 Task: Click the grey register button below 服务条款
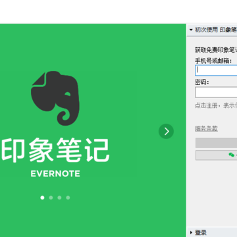coord(217,143)
